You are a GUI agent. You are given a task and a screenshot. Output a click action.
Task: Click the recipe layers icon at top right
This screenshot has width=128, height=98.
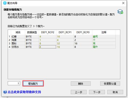(x=120, y=12)
